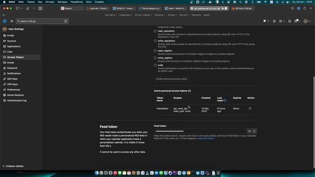Select the page vertical scrollbar

click(314, 122)
